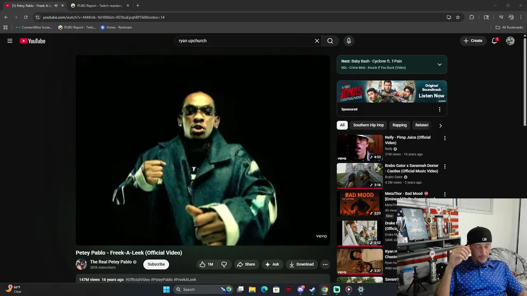Open MetaThor Bad Mood thumbnail
The image size is (527, 296).
pyautogui.click(x=360, y=204)
